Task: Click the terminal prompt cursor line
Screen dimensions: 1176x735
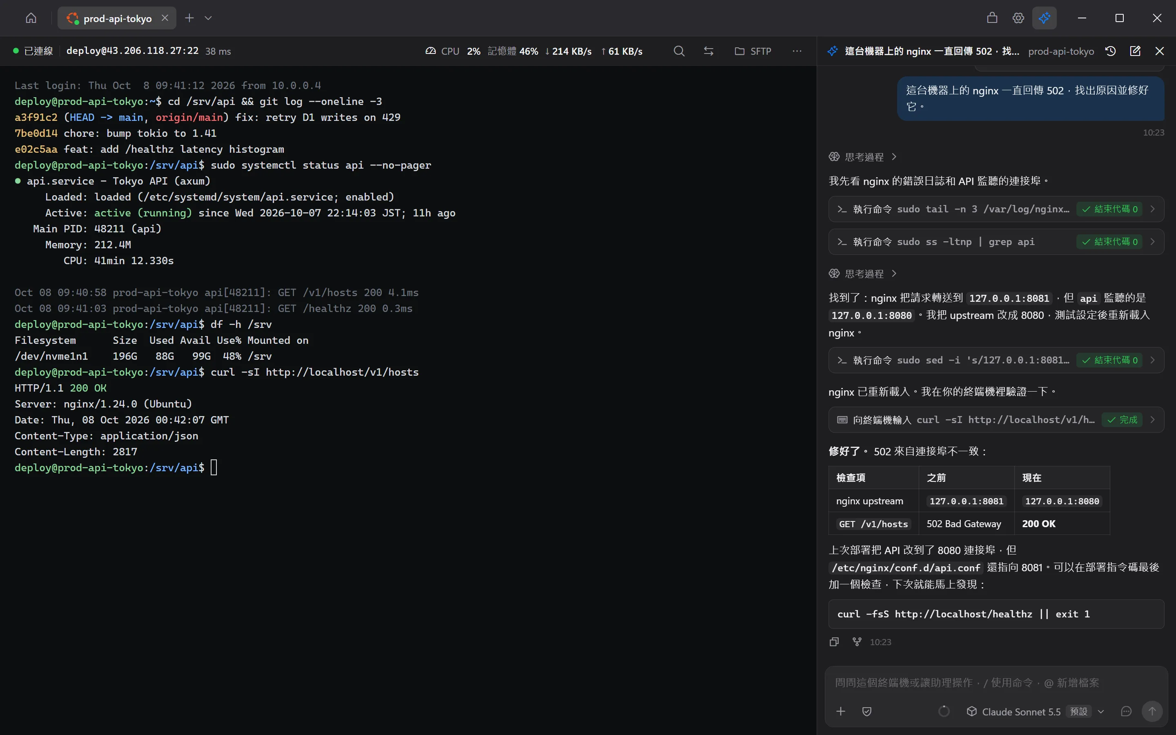Action: click(116, 467)
